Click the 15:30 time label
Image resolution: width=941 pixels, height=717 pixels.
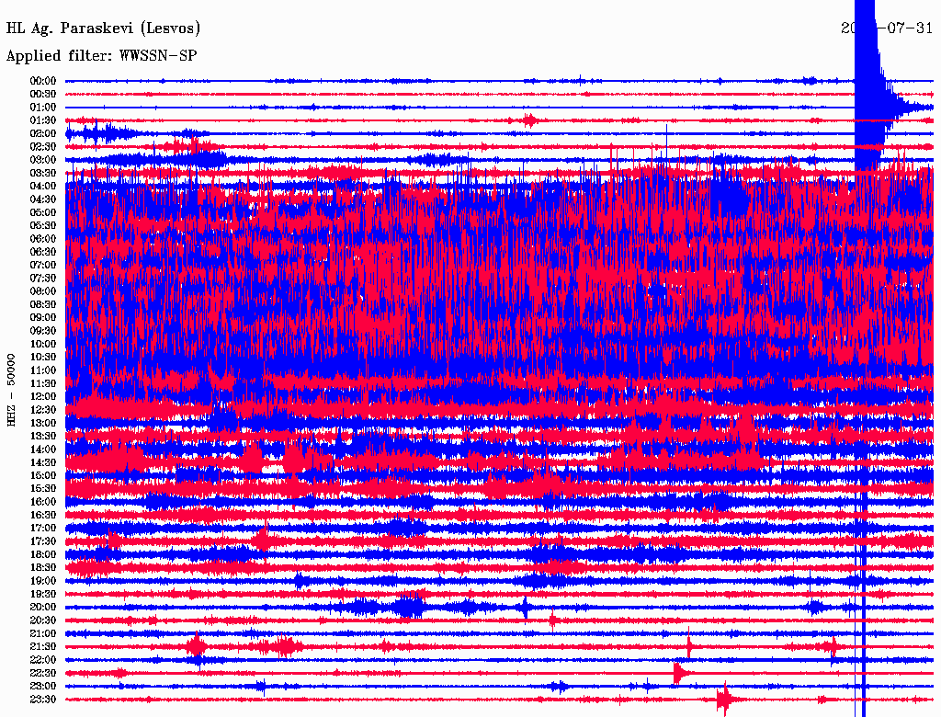[x=43, y=489]
